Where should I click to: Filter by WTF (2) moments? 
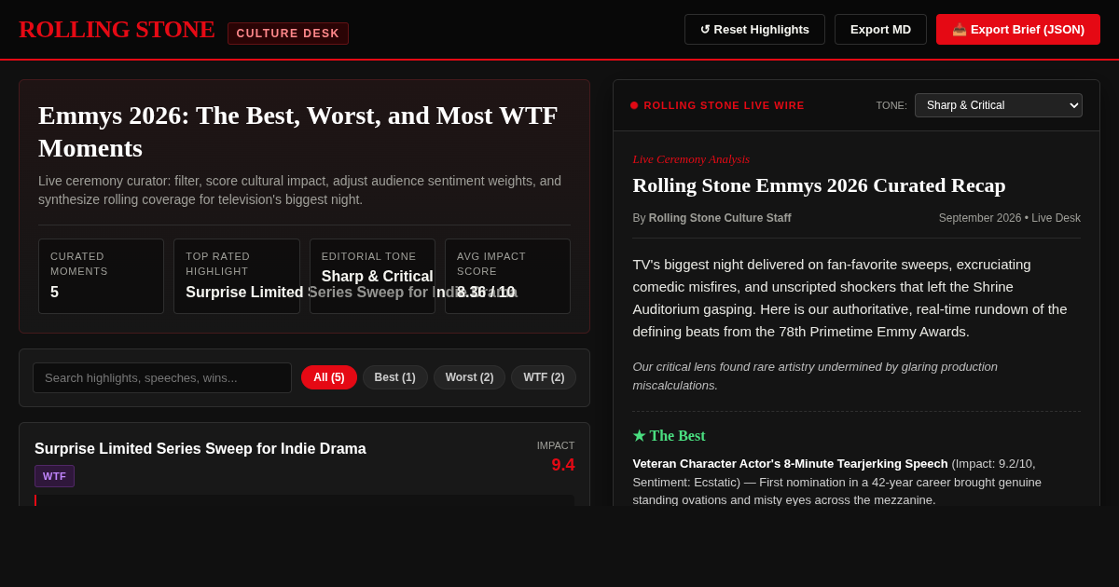544,377
